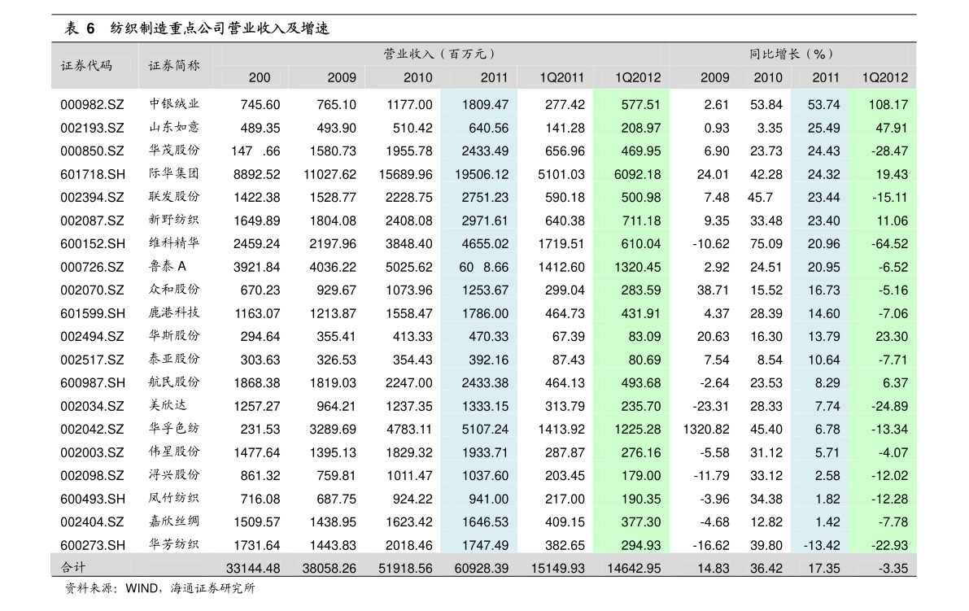Select the total value 60928.39

[x=482, y=569]
